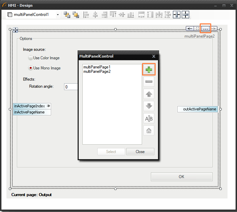Click the green plus add page button
237x212 pixels.
149,70
